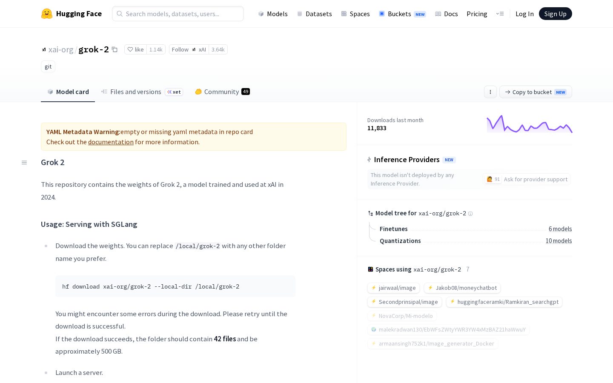
Task: Open the huggingfaceramki/Ramkiran_searchgpt space
Action: point(504,302)
